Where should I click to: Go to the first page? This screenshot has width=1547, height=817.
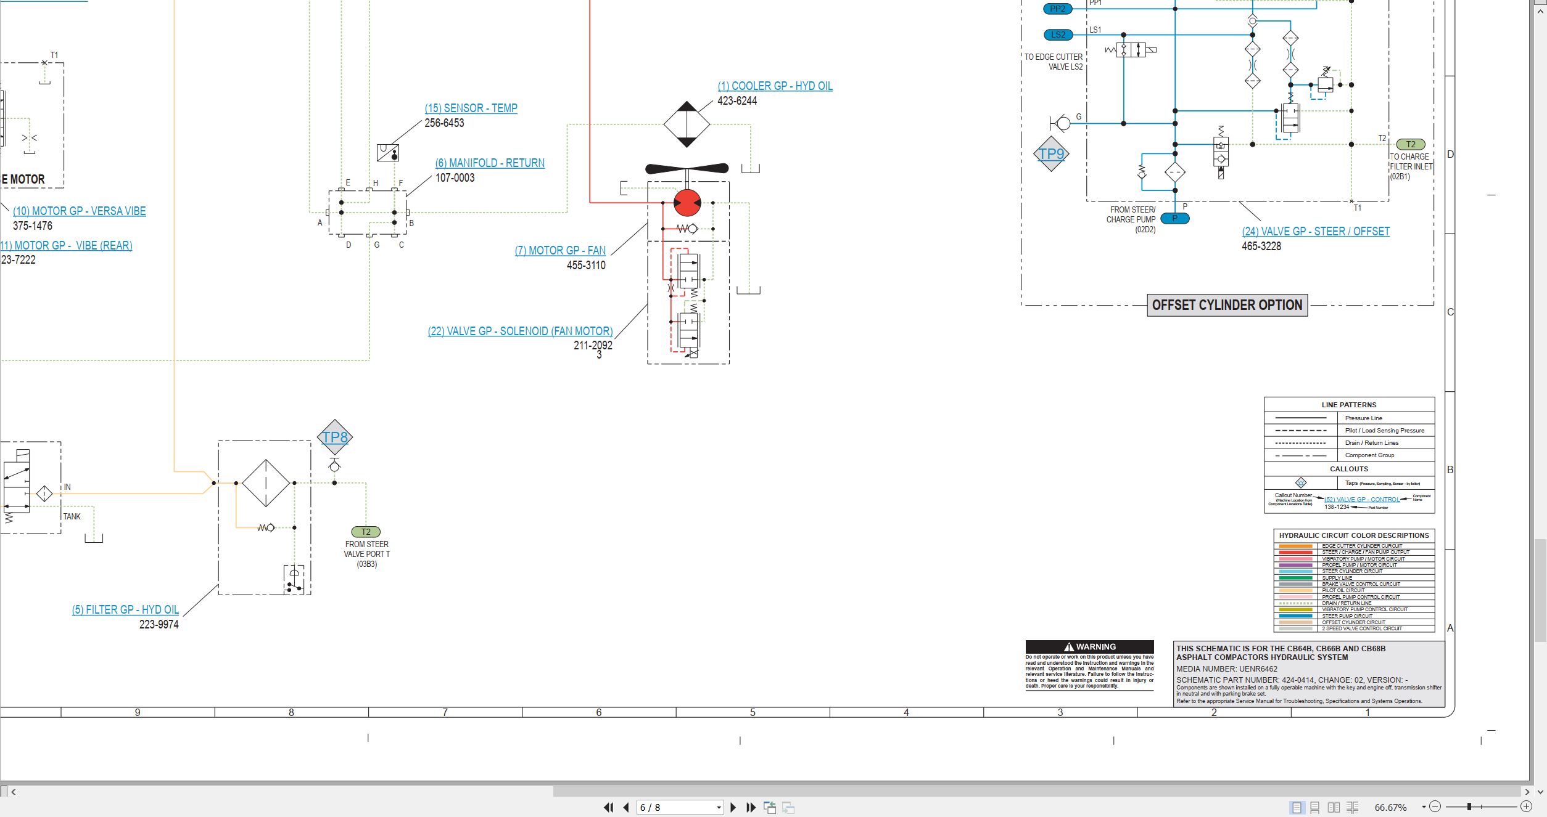click(x=608, y=807)
